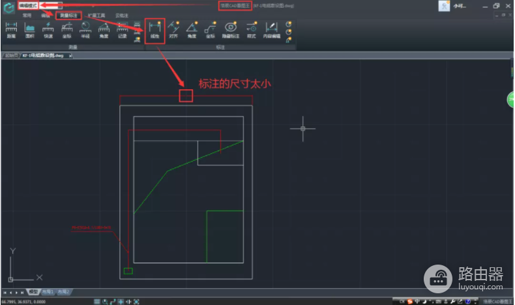
Task: Click the soft keyboard icon on IME bar
Action: 439,301
